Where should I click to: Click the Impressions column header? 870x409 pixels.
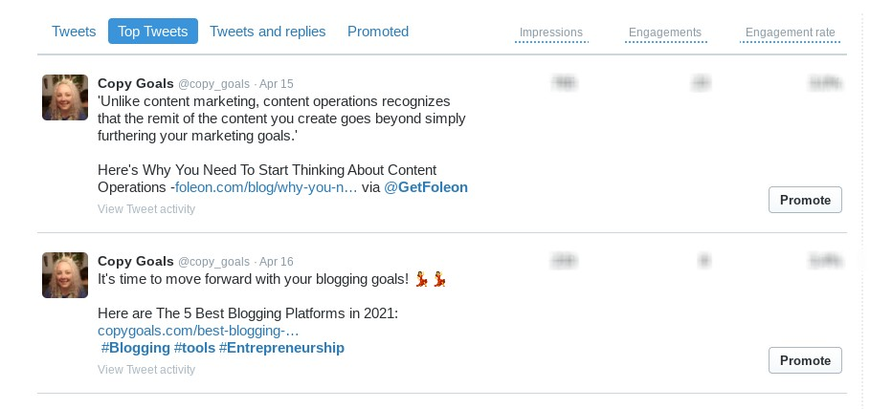[x=550, y=33]
